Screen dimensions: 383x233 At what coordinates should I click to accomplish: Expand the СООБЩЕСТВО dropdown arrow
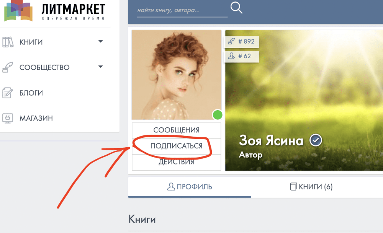pyautogui.click(x=100, y=67)
